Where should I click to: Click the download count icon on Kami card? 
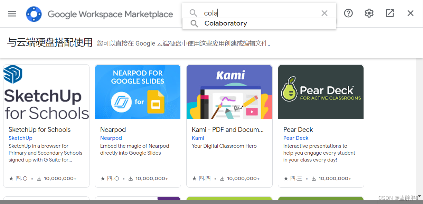click(222, 179)
